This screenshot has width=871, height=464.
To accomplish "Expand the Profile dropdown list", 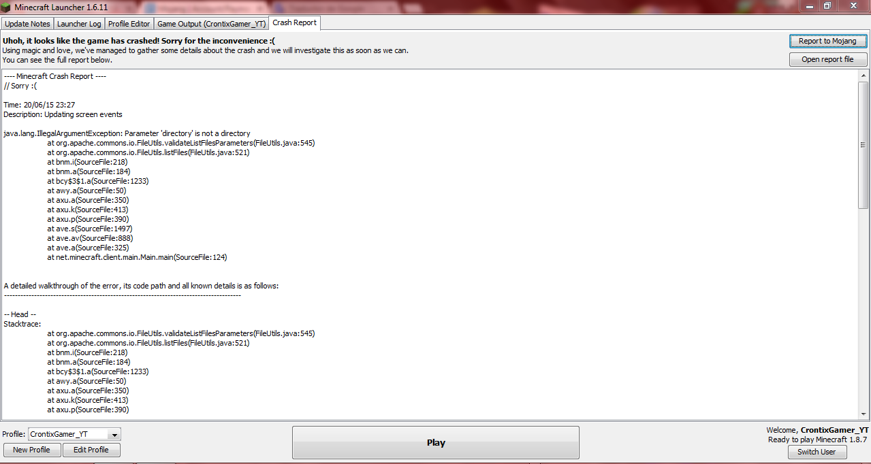I will click(x=114, y=434).
